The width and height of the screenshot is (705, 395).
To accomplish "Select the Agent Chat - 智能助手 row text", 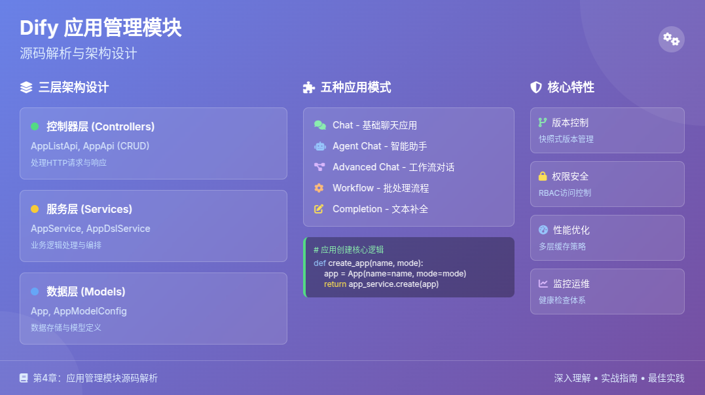I will 380,146.
